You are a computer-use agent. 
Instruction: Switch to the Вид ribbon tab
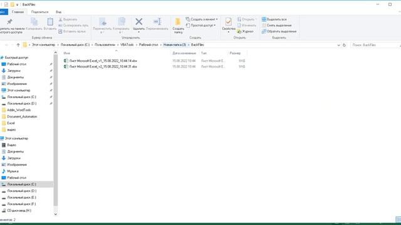58,12
